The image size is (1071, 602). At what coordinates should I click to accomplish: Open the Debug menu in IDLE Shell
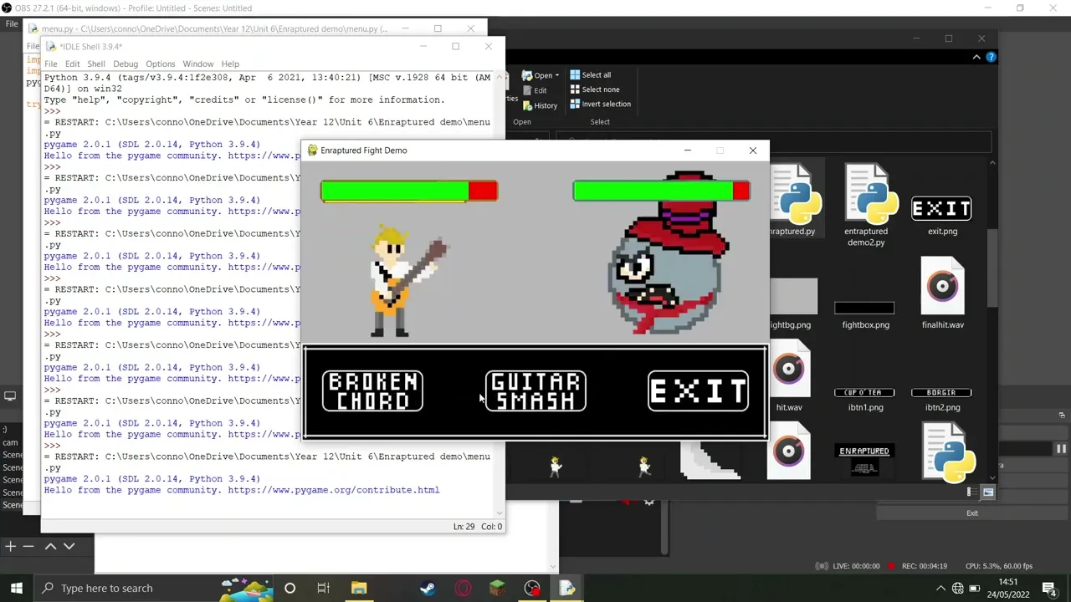[126, 64]
